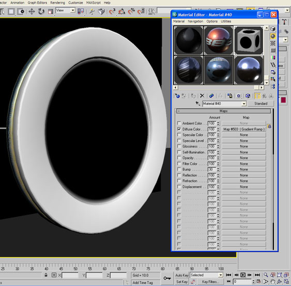Open the Graph Editors menu
Image resolution: width=291 pixels, height=286 pixels.
[x=37, y=3]
